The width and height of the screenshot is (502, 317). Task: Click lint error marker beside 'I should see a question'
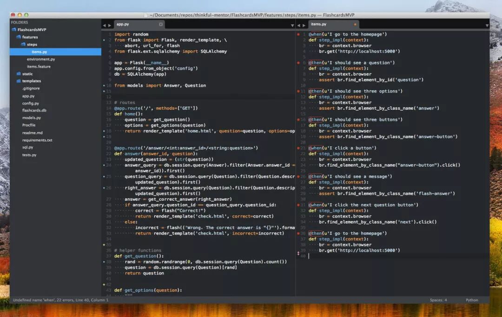click(x=298, y=63)
